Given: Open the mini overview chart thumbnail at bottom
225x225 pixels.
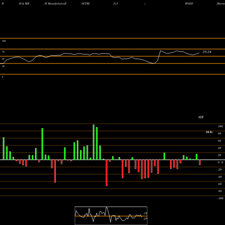Looking at the screenshot, I should coord(111,216).
